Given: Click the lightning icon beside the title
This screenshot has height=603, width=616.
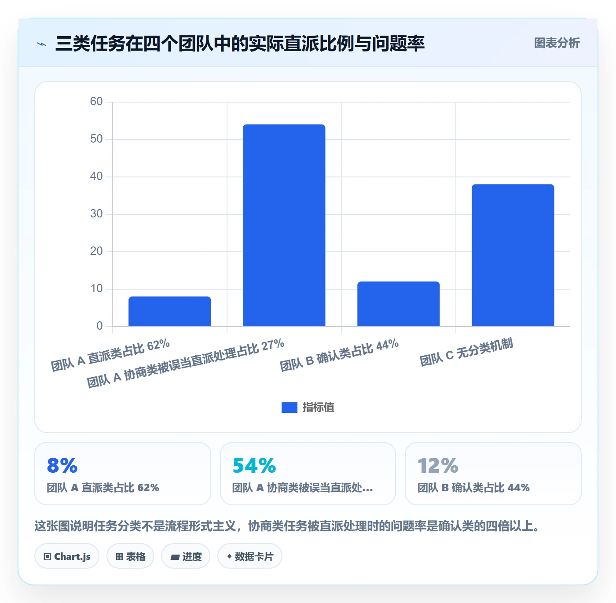Looking at the screenshot, I should (42, 44).
